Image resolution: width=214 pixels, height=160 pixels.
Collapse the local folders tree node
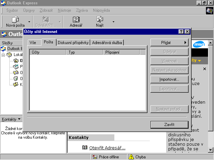tap(3, 55)
